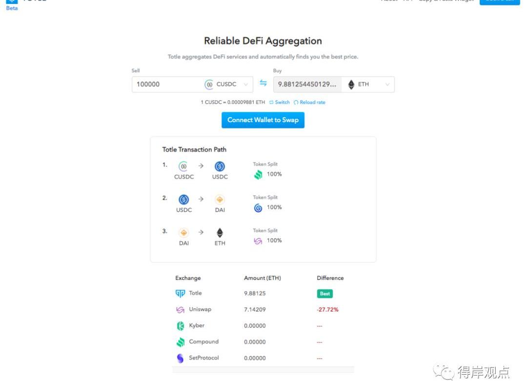Click the Buy amount output field
Viewport: 527px width, 381px height.
click(307, 85)
